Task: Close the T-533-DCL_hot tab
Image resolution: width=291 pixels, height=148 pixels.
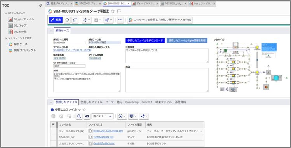Action: 186,3
